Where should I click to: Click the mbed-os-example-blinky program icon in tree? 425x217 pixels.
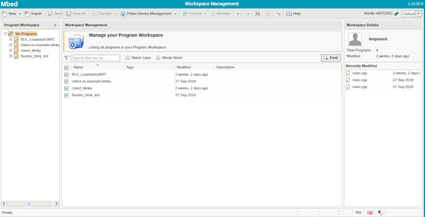click(16, 45)
